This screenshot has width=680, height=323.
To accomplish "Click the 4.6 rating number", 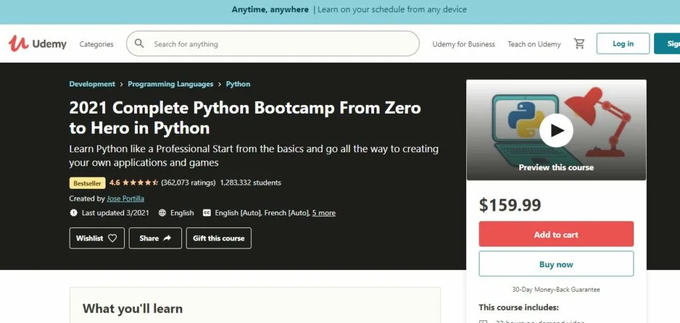I will point(114,183).
